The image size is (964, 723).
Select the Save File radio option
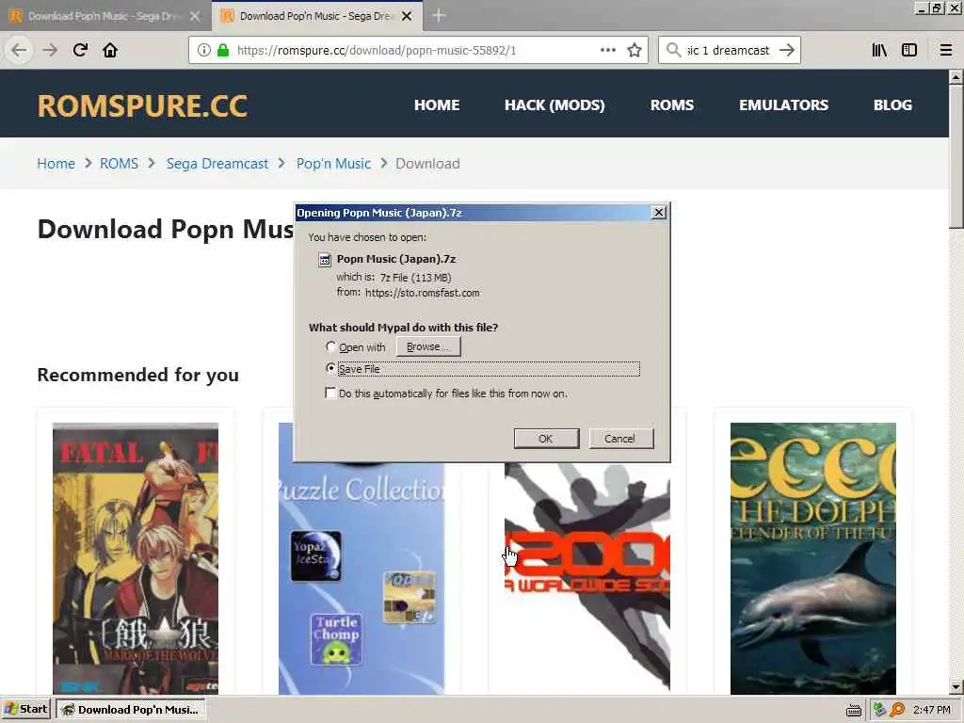[330, 368]
